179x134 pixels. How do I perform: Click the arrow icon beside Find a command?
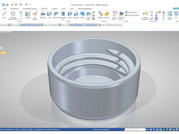[147, 130]
